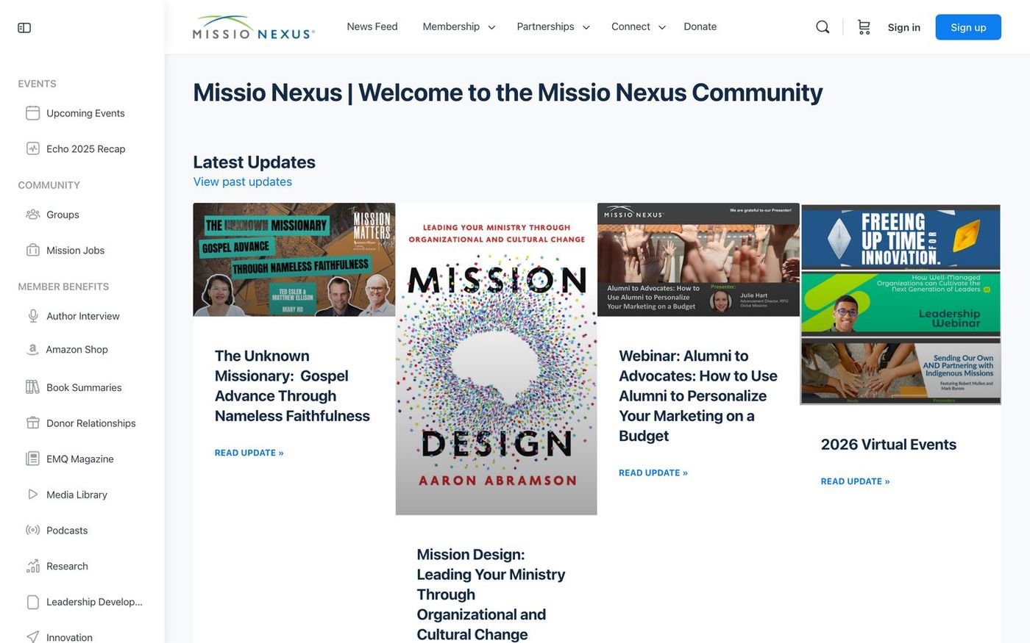Click the Mission Jobs briefcase icon

[x=32, y=250]
